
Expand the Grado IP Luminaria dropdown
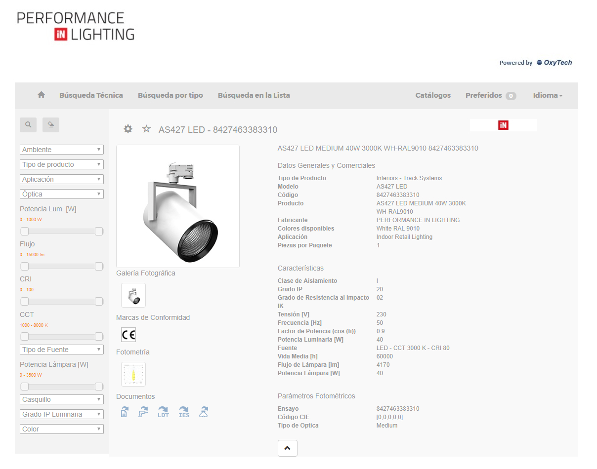(62, 414)
